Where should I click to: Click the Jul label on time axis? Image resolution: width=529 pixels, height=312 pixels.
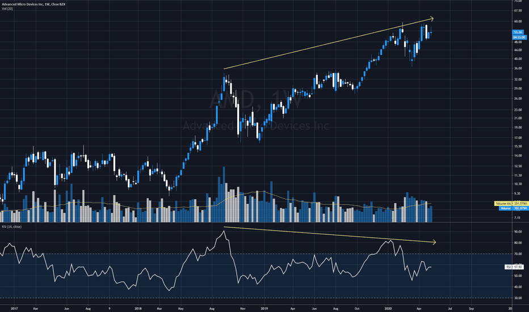(x=450, y=309)
